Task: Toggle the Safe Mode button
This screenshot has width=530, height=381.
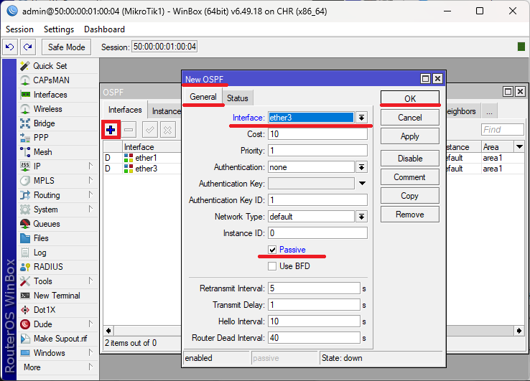Action: [66, 47]
